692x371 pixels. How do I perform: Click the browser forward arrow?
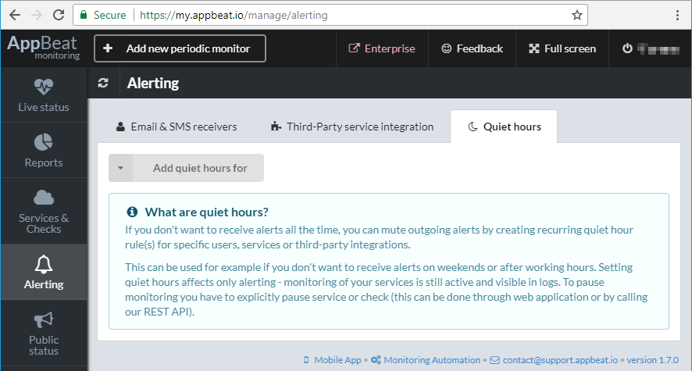click(x=37, y=15)
